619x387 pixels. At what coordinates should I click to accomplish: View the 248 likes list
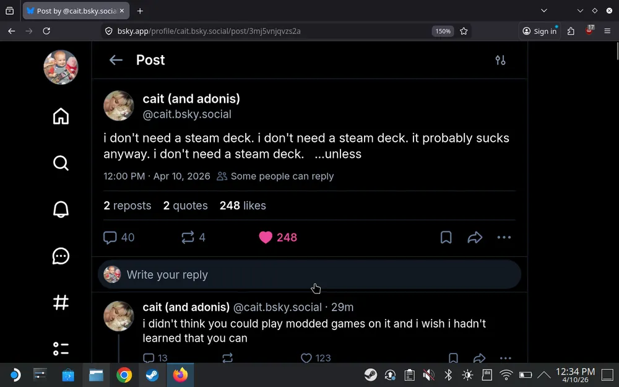(242, 206)
